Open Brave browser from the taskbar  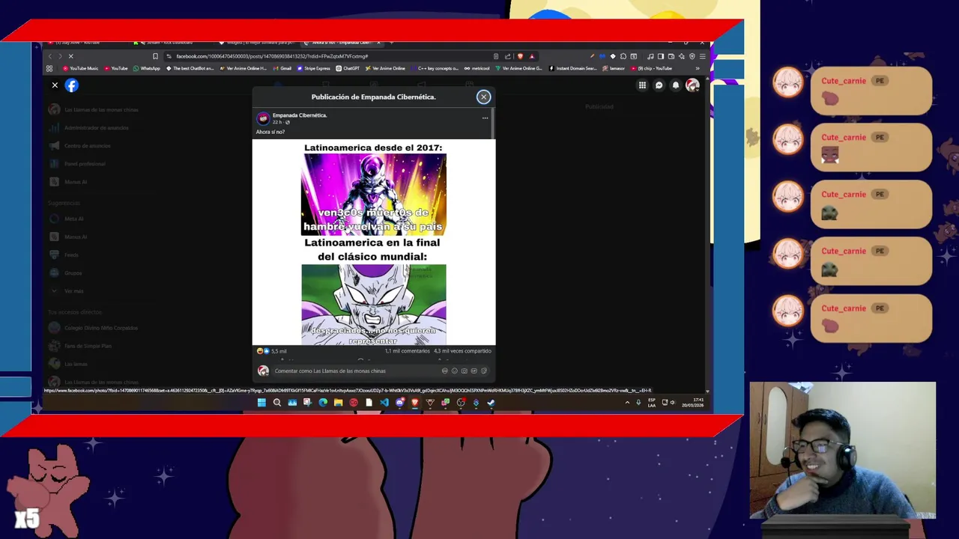tap(414, 403)
